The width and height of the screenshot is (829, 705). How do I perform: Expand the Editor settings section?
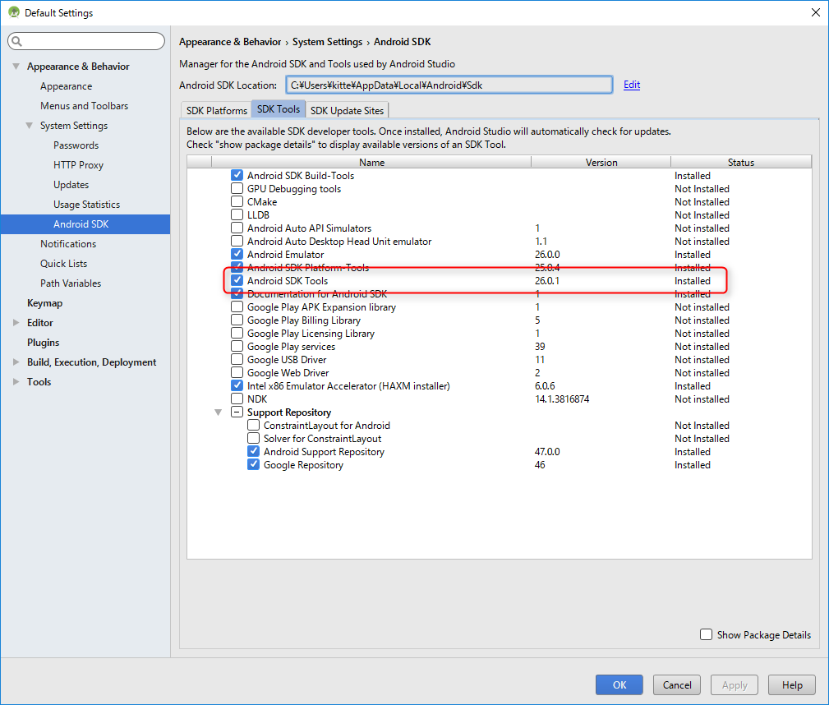(16, 323)
